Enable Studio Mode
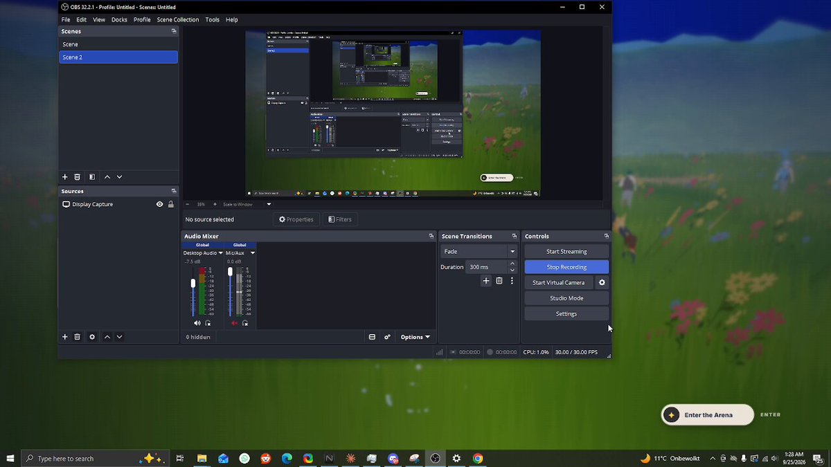This screenshot has width=831, height=467. [566, 298]
